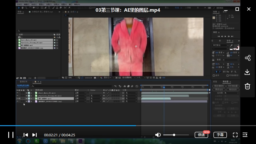Select the Eraser tool
The height and width of the screenshot is (144, 256).
61,8
